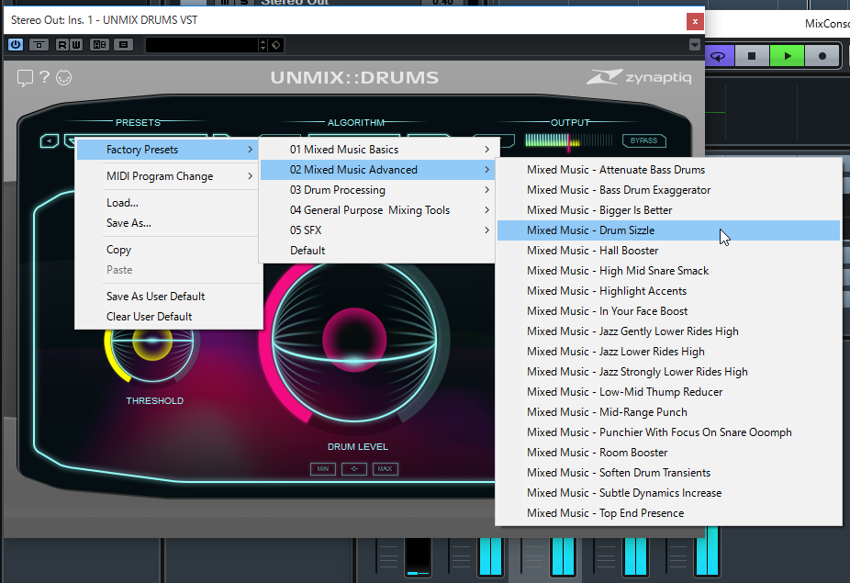Close the UNMIX DRUMS VST window
The width and height of the screenshot is (850, 583).
(695, 21)
